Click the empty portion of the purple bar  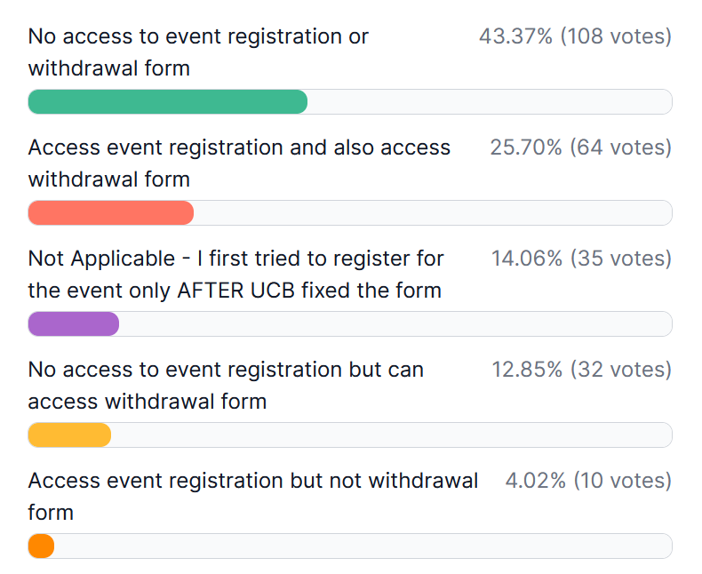point(395,324)
